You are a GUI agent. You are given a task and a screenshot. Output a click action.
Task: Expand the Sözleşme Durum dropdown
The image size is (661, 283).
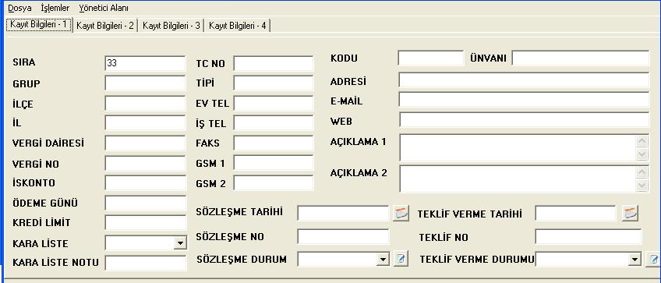pyautogui.click(x=383, y=260)
